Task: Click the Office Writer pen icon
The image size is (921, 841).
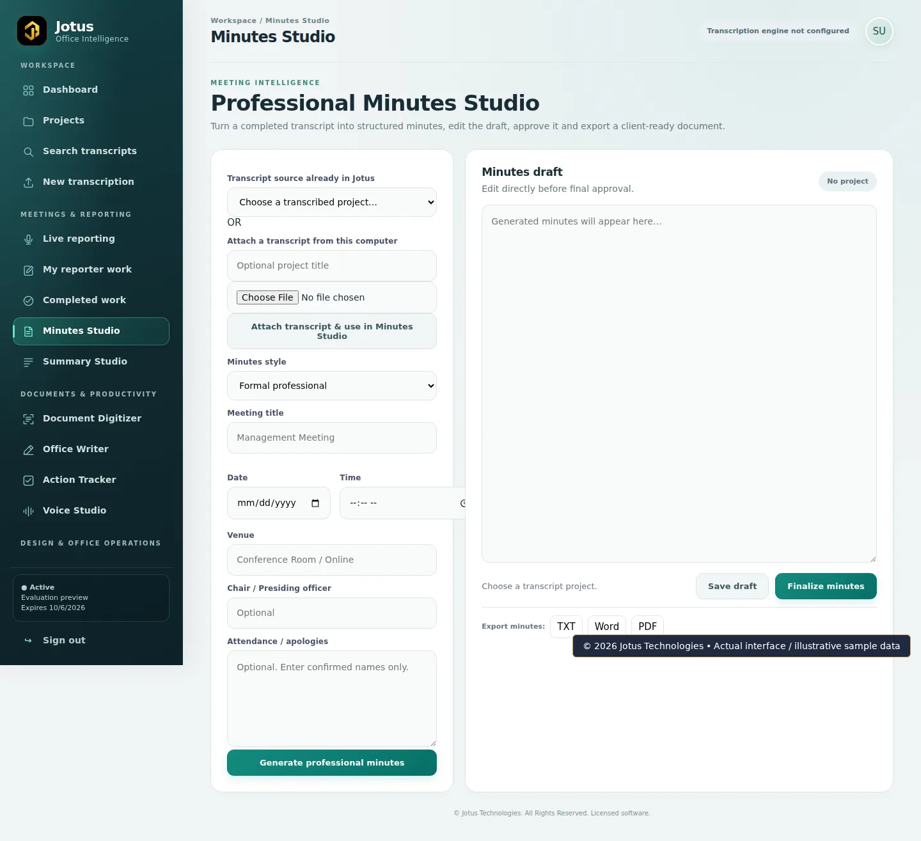Action: [28, 450]
